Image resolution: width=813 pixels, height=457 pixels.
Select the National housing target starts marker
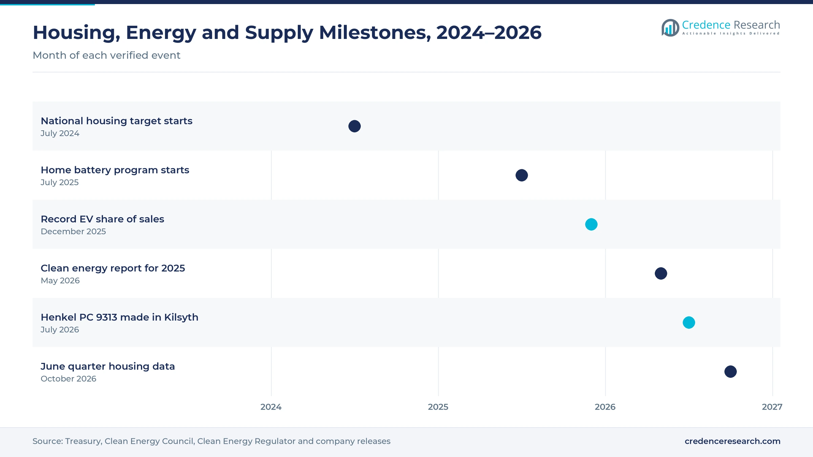pos(355,126)
